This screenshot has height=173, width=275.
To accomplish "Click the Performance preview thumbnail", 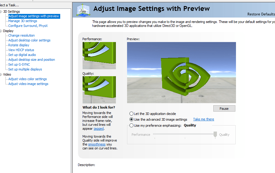I will coord(99,55).
